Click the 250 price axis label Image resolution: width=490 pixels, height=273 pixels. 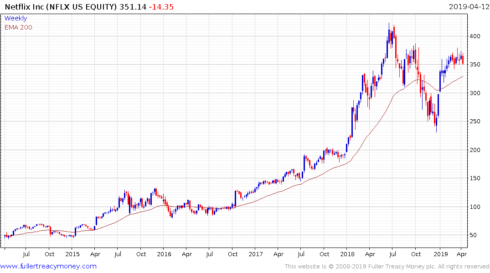tap(475, 121)
